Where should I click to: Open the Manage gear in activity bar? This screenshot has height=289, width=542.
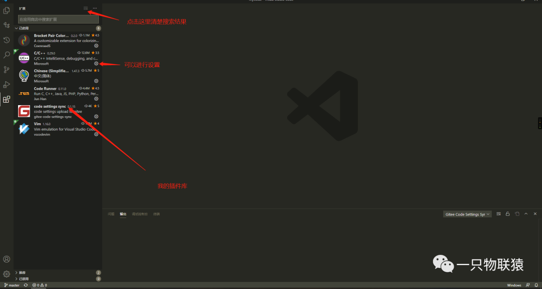point(7,274)
